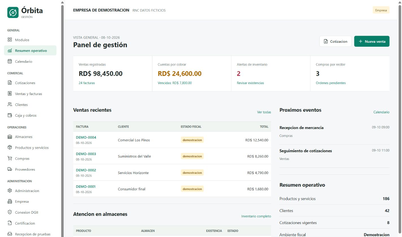Click the Compras shopping cart icon
402x237 pixels.
tap(10, 158)
